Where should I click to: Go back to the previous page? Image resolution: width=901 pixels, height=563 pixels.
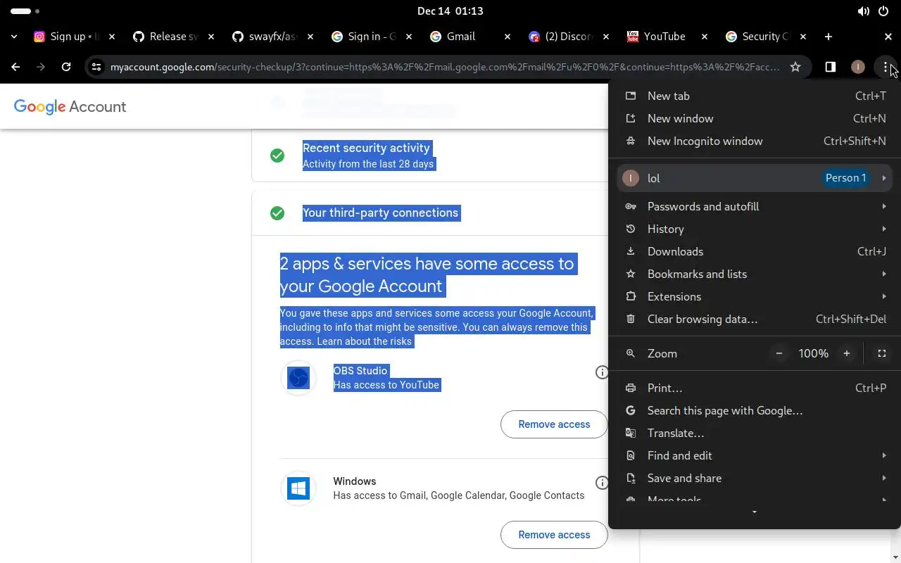click(15, 67)
